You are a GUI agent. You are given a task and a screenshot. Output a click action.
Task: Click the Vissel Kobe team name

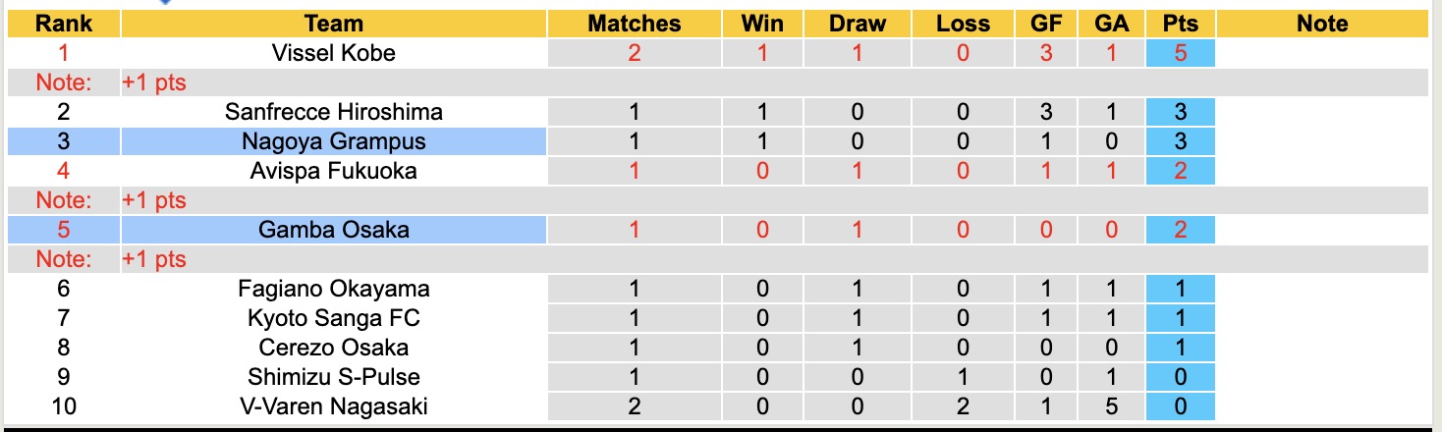tap(333, 53)
